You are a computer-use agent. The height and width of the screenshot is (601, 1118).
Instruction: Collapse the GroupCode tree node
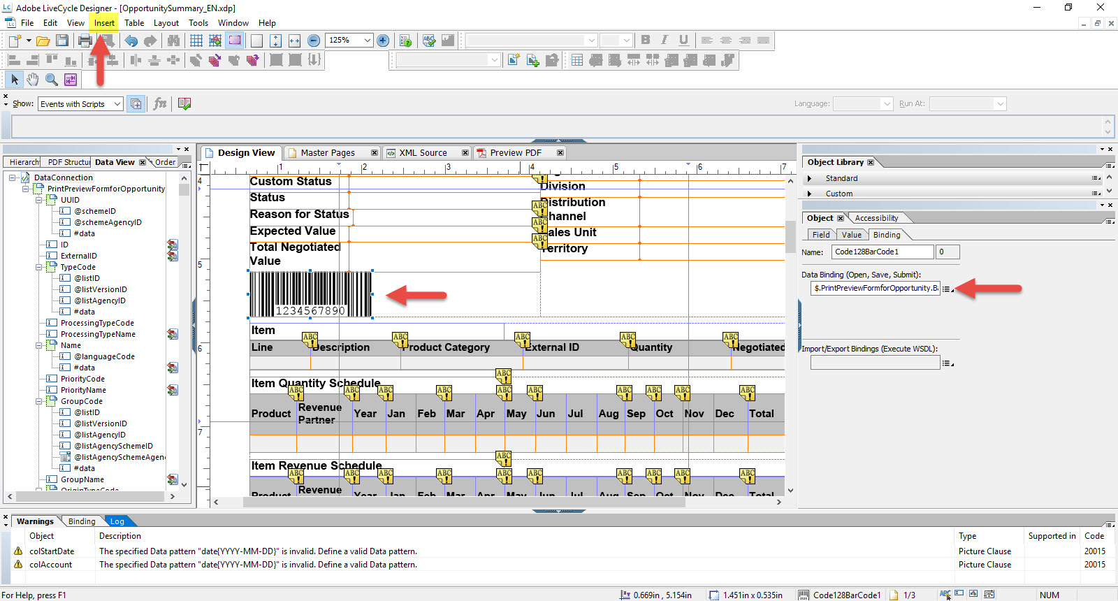click(39, 401)
